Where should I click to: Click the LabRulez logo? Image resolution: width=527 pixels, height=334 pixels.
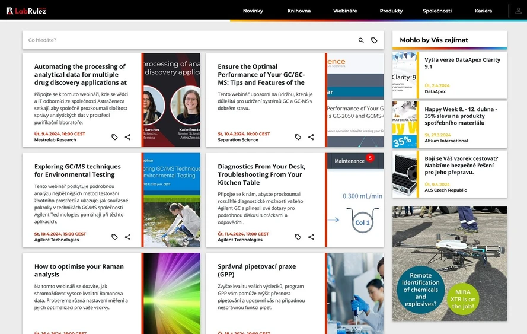click(26, 11)
